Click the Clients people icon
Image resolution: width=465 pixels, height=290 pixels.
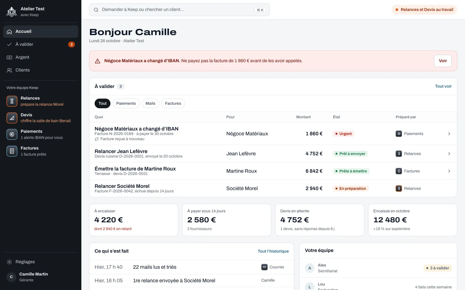click(9, 70)
